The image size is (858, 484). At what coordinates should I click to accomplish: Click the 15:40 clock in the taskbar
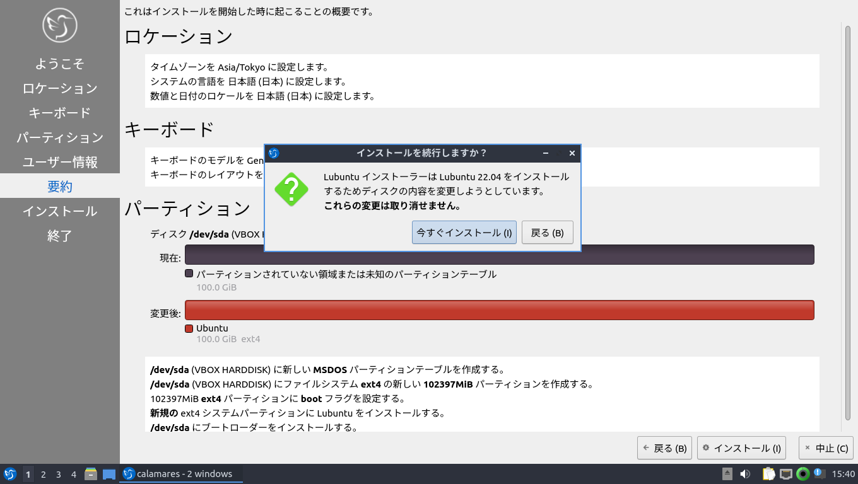point(843,474)
